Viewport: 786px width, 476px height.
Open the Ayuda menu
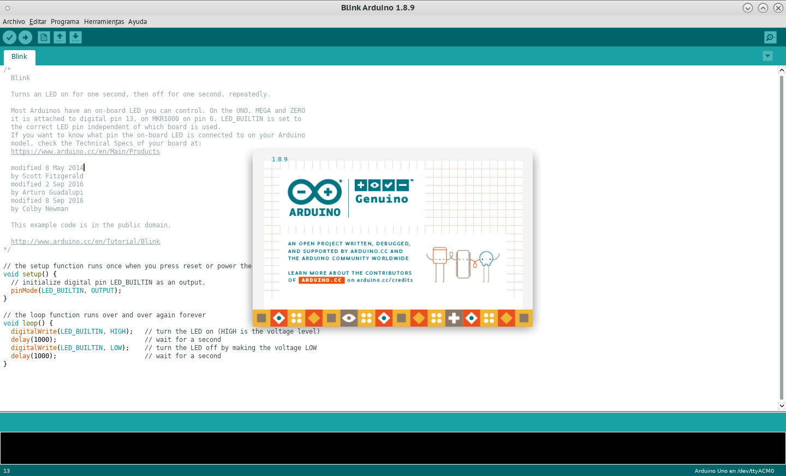pyautogui.click(x=138, y=21)
